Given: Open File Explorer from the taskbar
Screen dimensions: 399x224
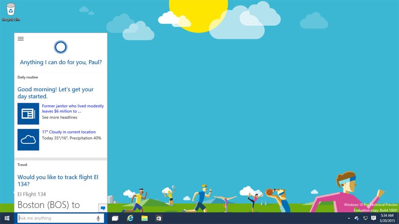Looking at the screenshot, I should [145, 218].
